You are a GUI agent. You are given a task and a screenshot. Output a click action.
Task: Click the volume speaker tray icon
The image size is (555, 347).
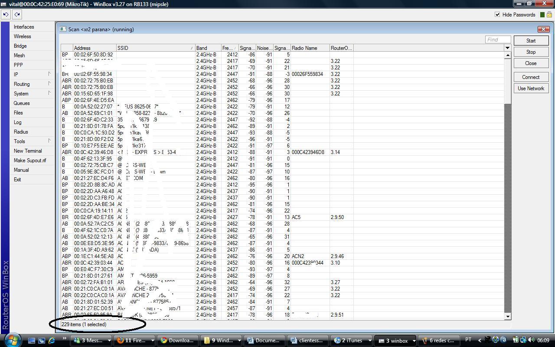point(531,340)
